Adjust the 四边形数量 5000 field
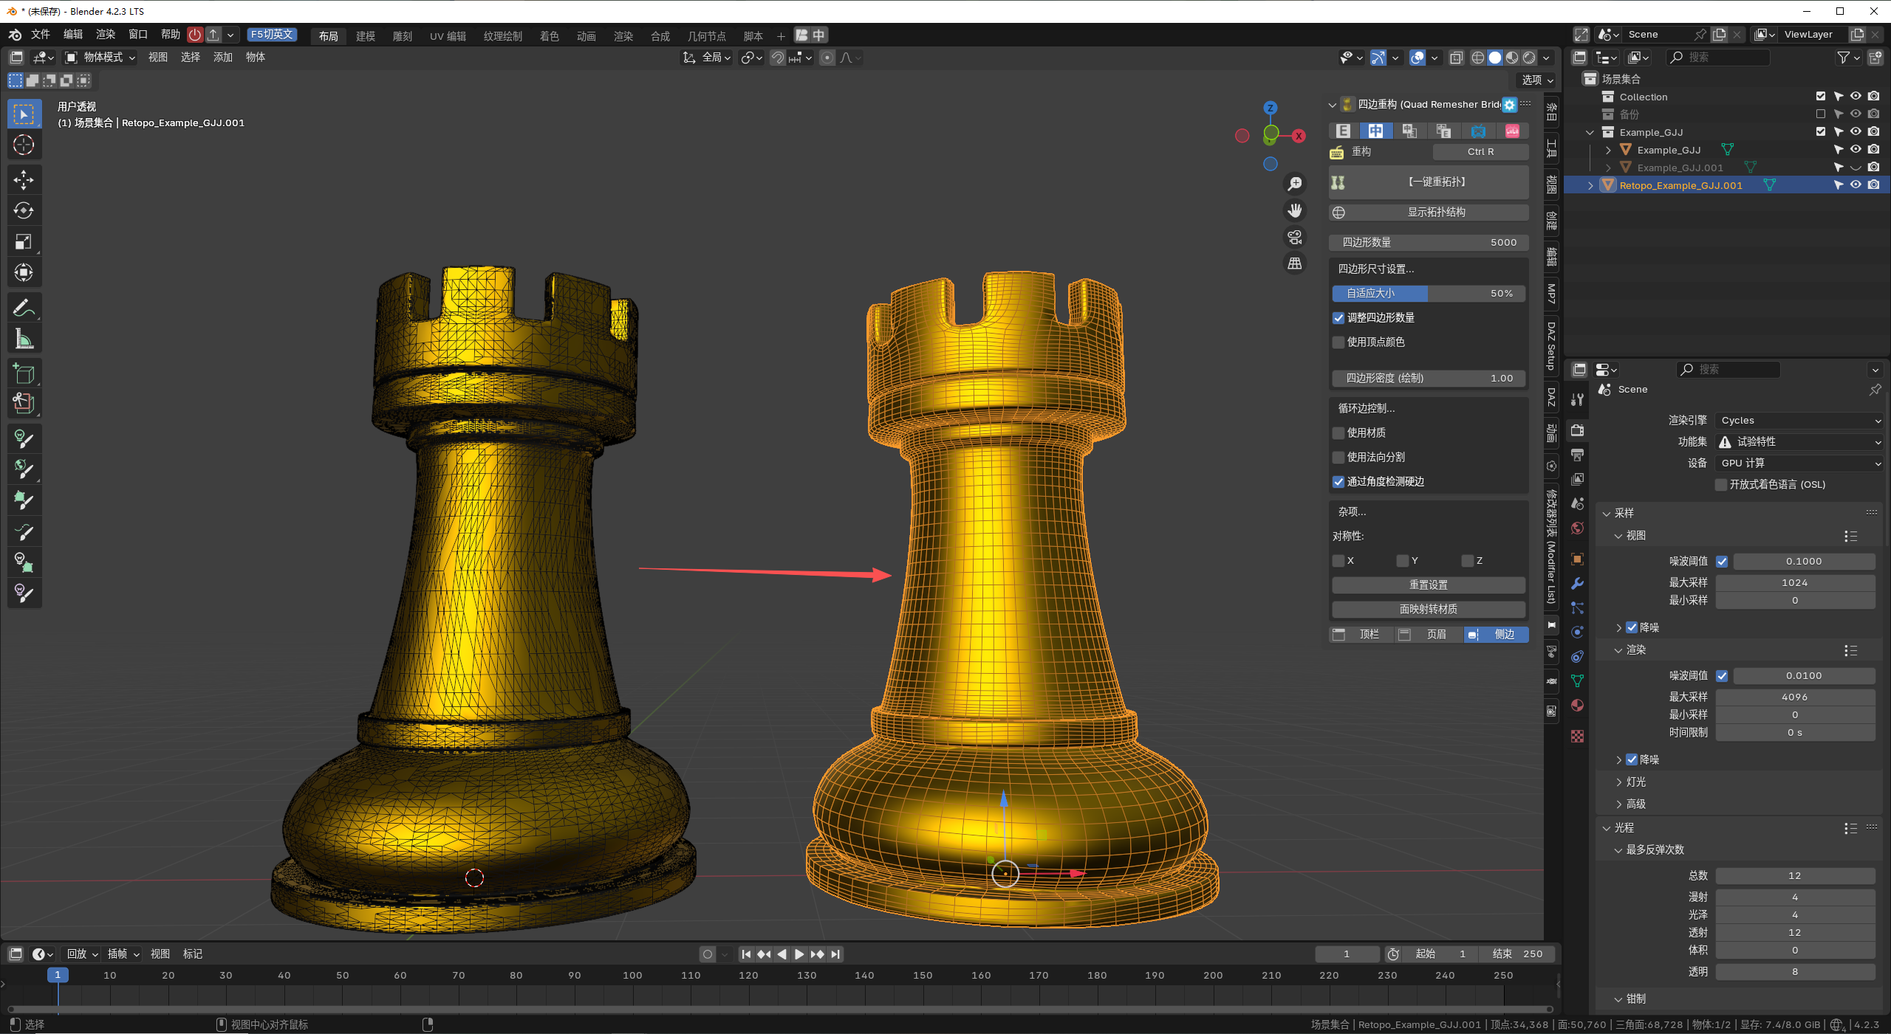 (x=1429, y=243)
